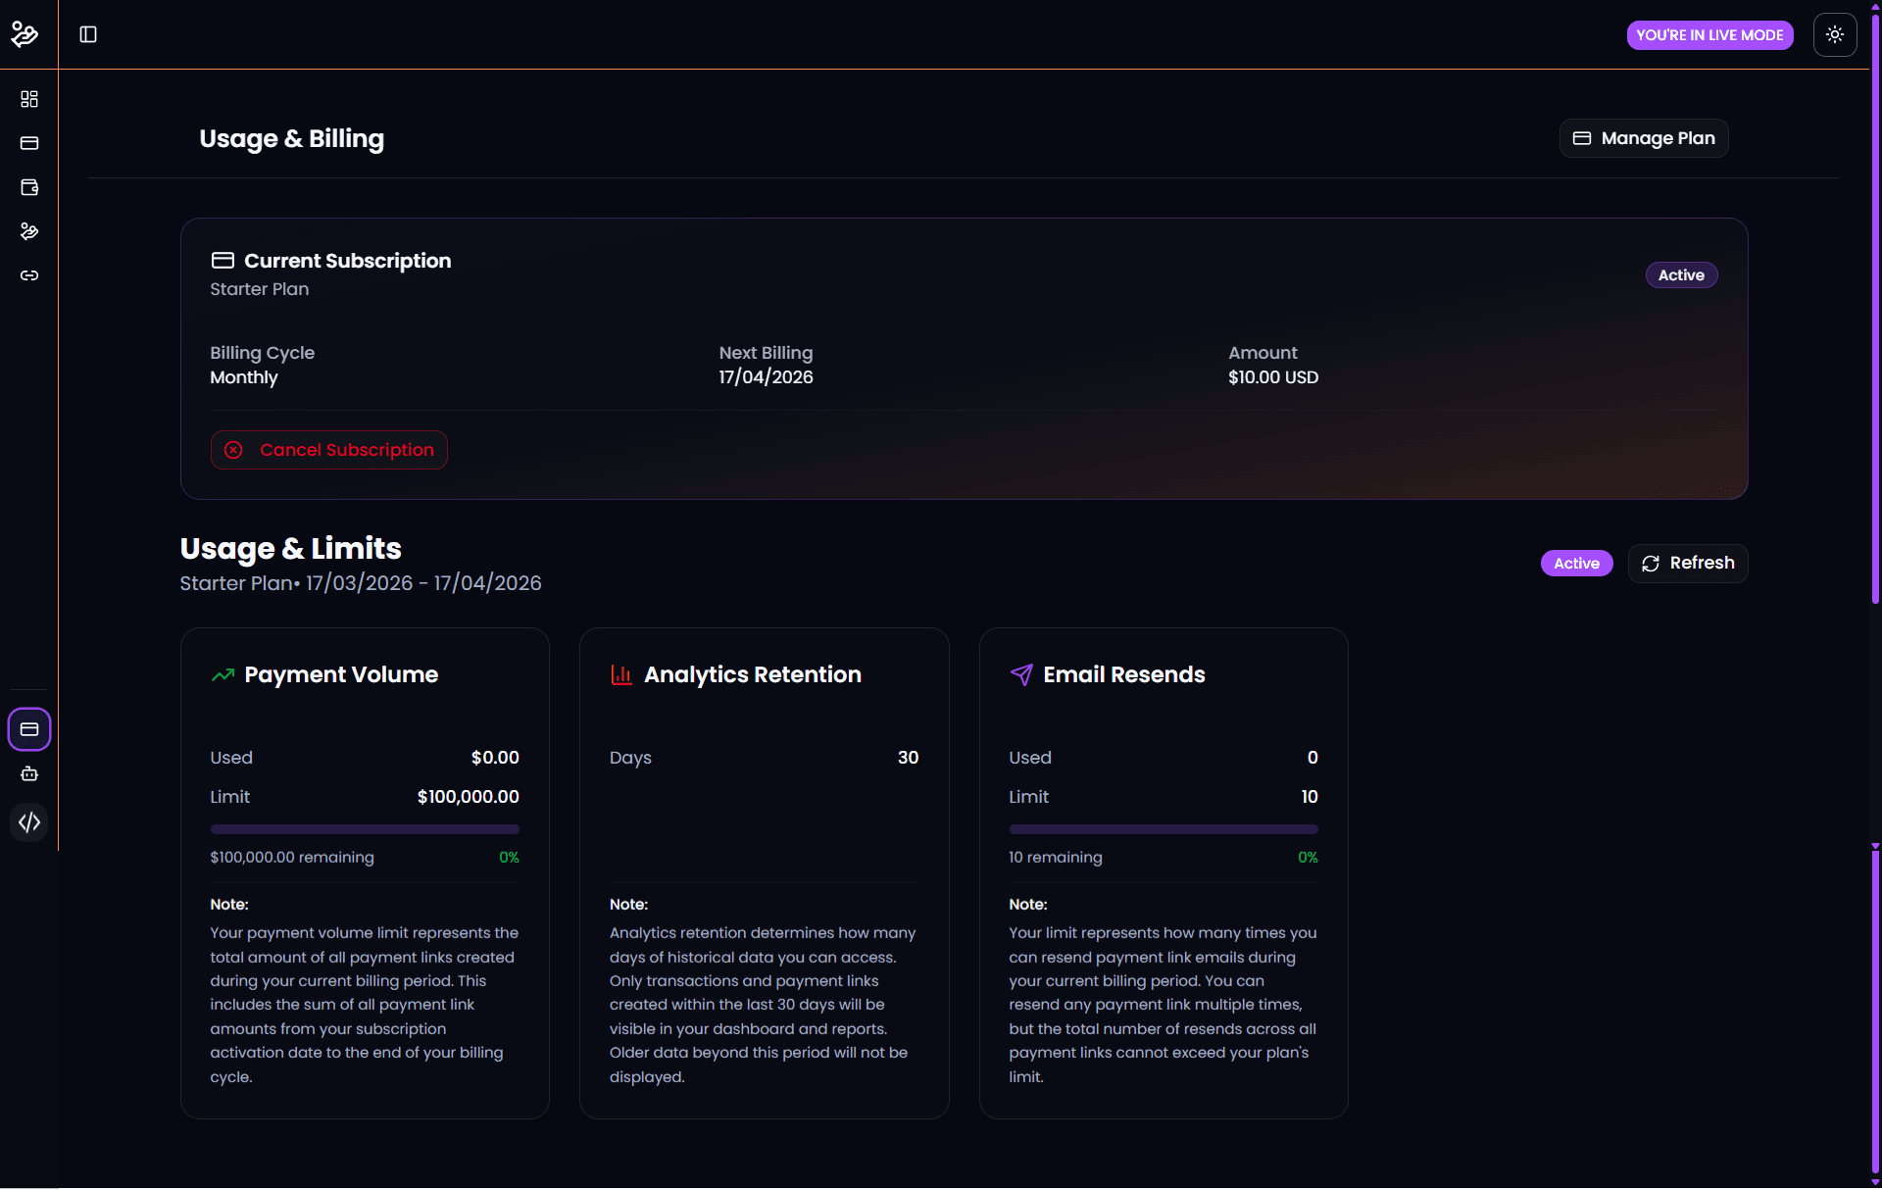Click the billing period dates under Usage & Limits
1882x1190 pixels.
pos(423,583)
